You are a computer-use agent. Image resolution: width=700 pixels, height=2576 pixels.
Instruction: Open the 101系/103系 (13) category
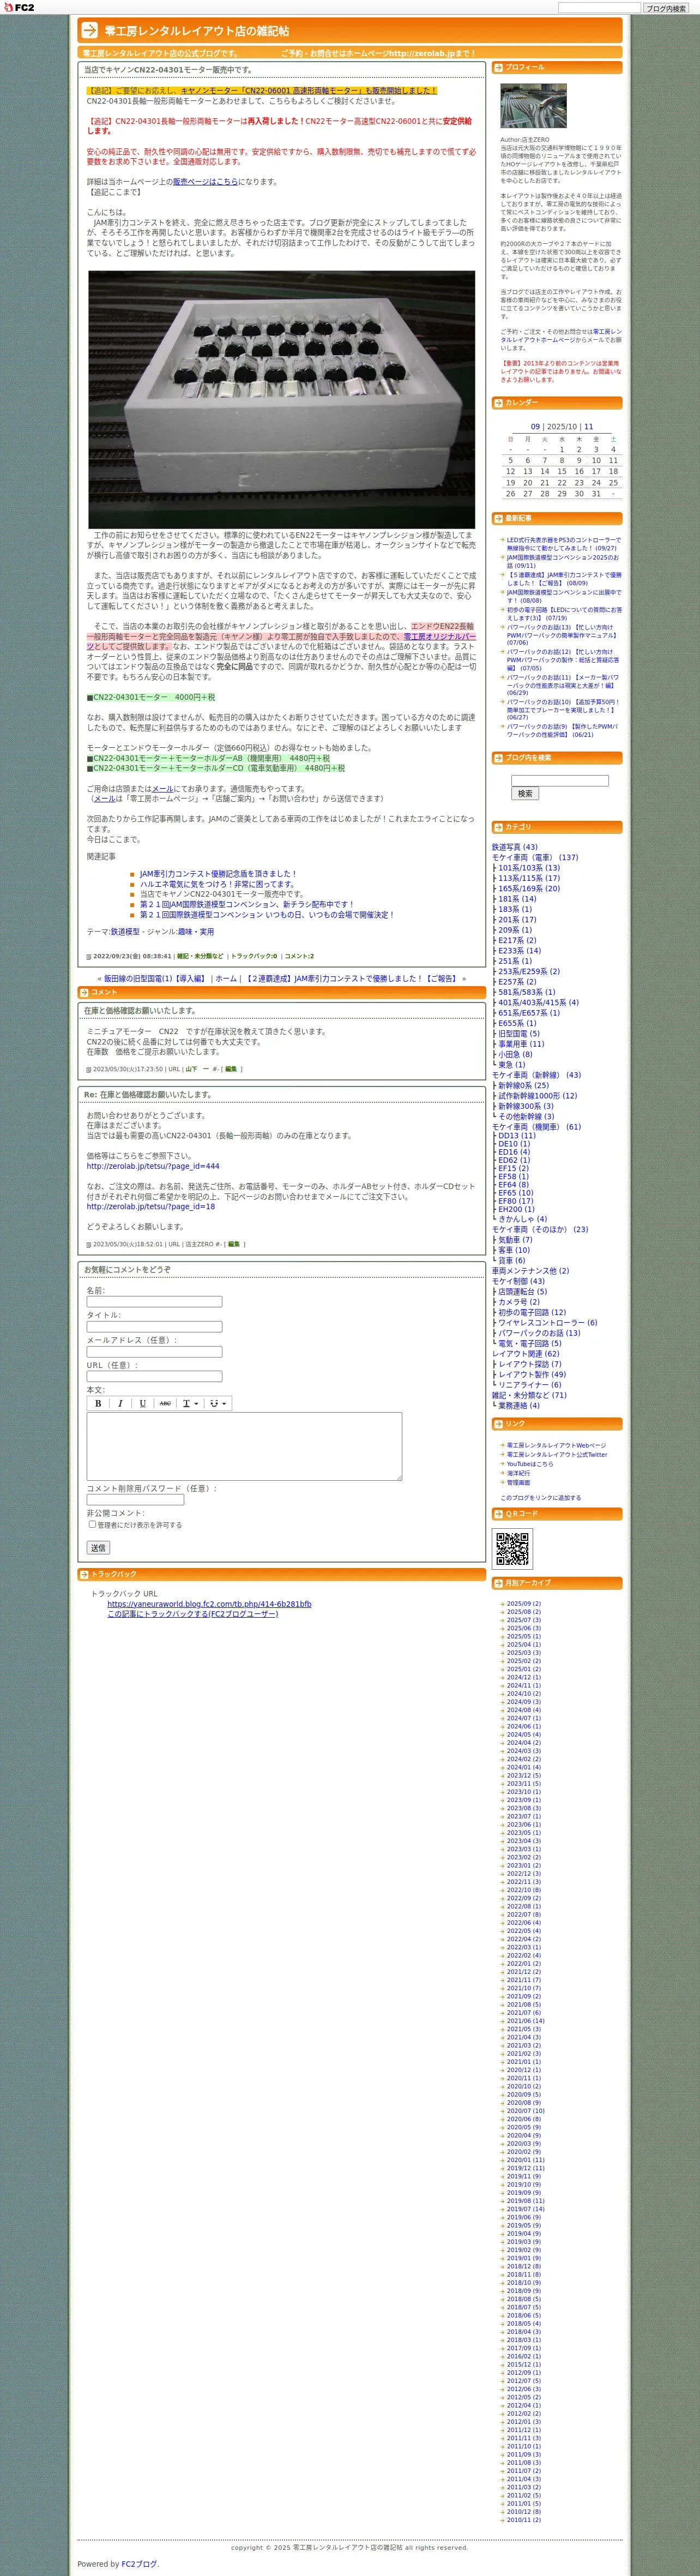click(x=529, y=868)
